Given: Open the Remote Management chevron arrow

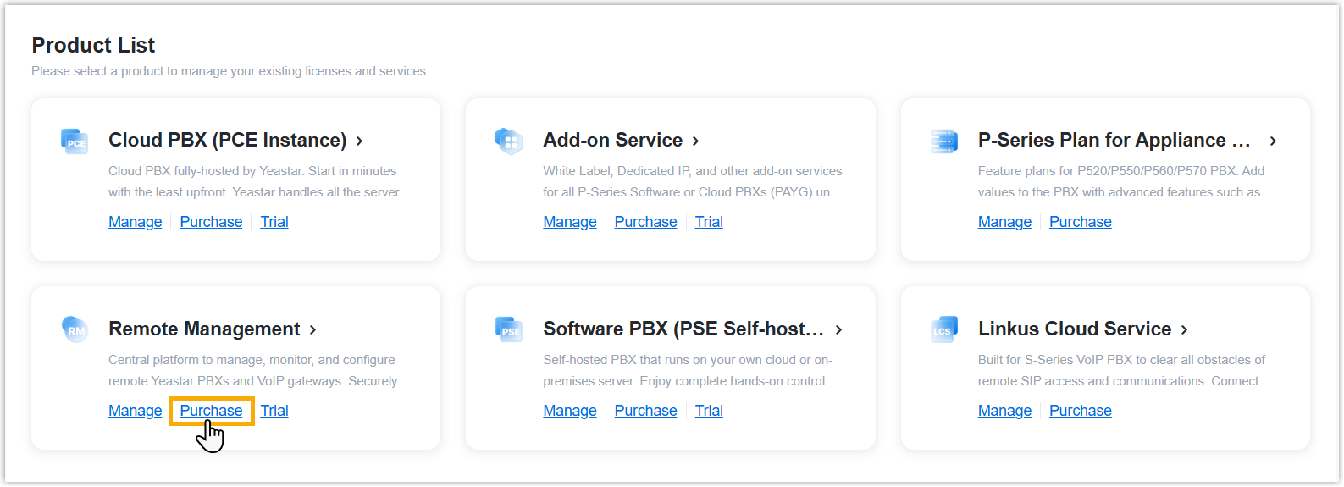Looking at the screenshot, I should [x=313, y=329].
